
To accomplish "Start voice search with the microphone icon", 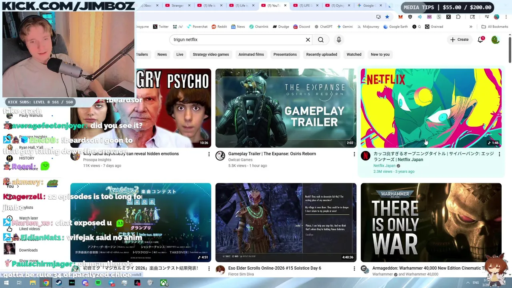I will click(339, 40).
